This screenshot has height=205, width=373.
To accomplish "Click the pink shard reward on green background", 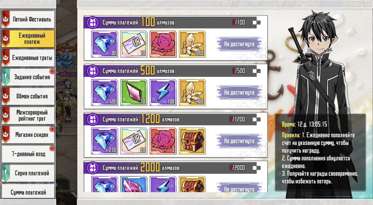I will pyautogui.click(x=134, y=93).
